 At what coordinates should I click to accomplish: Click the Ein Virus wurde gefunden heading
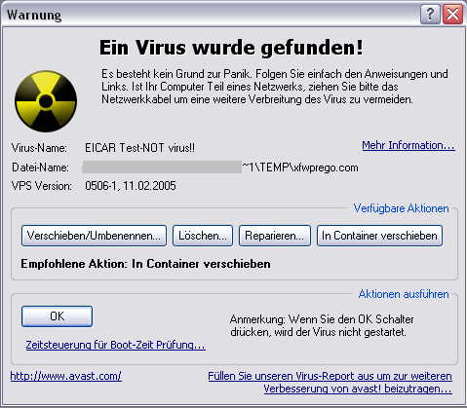tap(231, 48)
